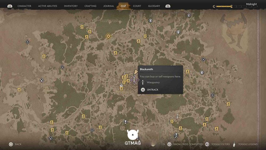
Task: Click the quest marker left of Rockfalls label
Action: [x=19, y=90]
